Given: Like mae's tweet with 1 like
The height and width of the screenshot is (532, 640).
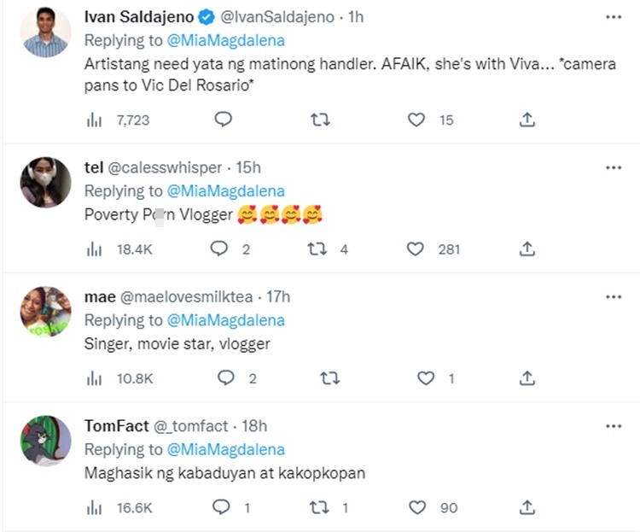Looking at the screenshot, I should pyautogui.click(x=425, y=378).
